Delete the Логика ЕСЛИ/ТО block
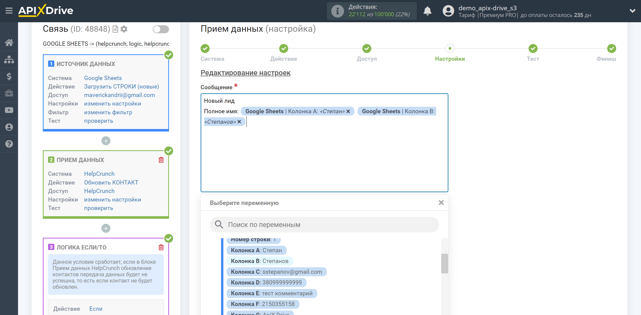 161,247
